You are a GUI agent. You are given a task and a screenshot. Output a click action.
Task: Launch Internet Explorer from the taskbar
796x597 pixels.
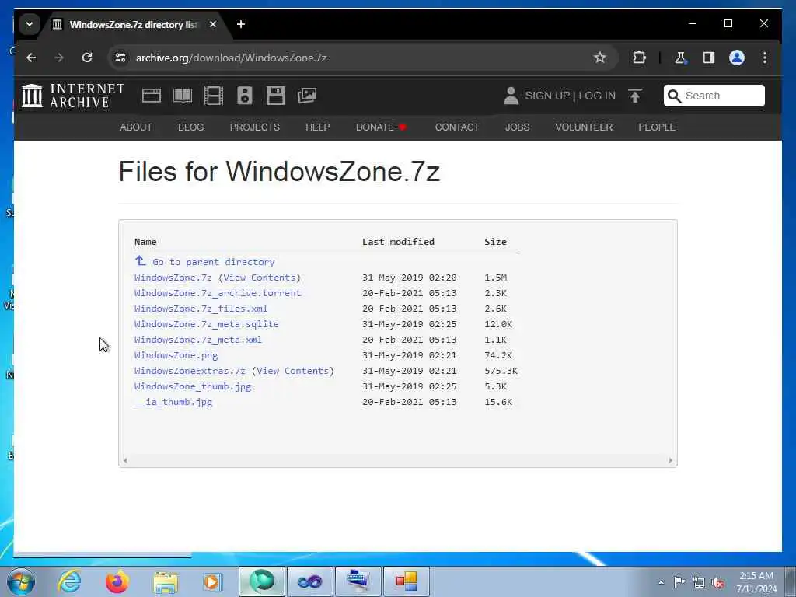(69, 581)
